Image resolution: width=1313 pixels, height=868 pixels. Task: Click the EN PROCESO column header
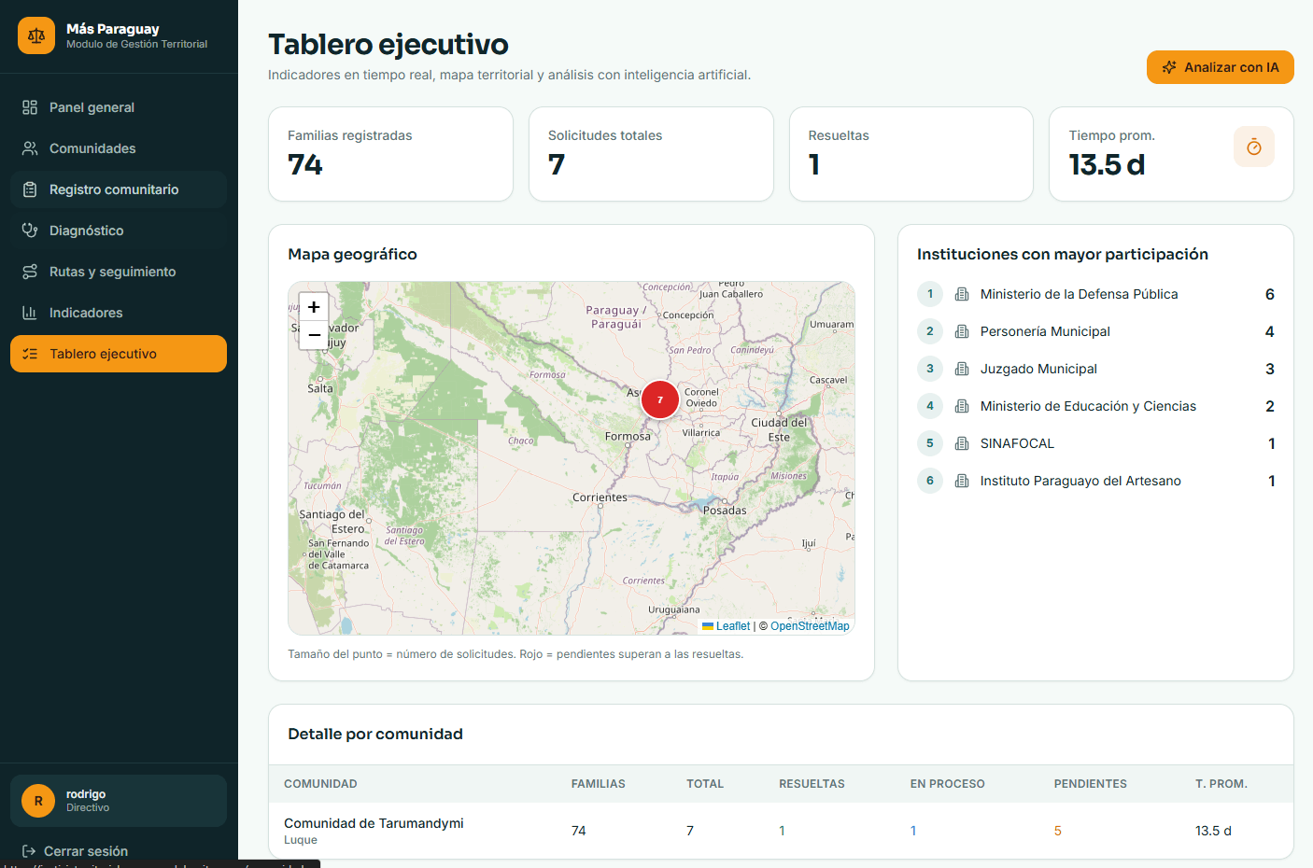(948, 784)
